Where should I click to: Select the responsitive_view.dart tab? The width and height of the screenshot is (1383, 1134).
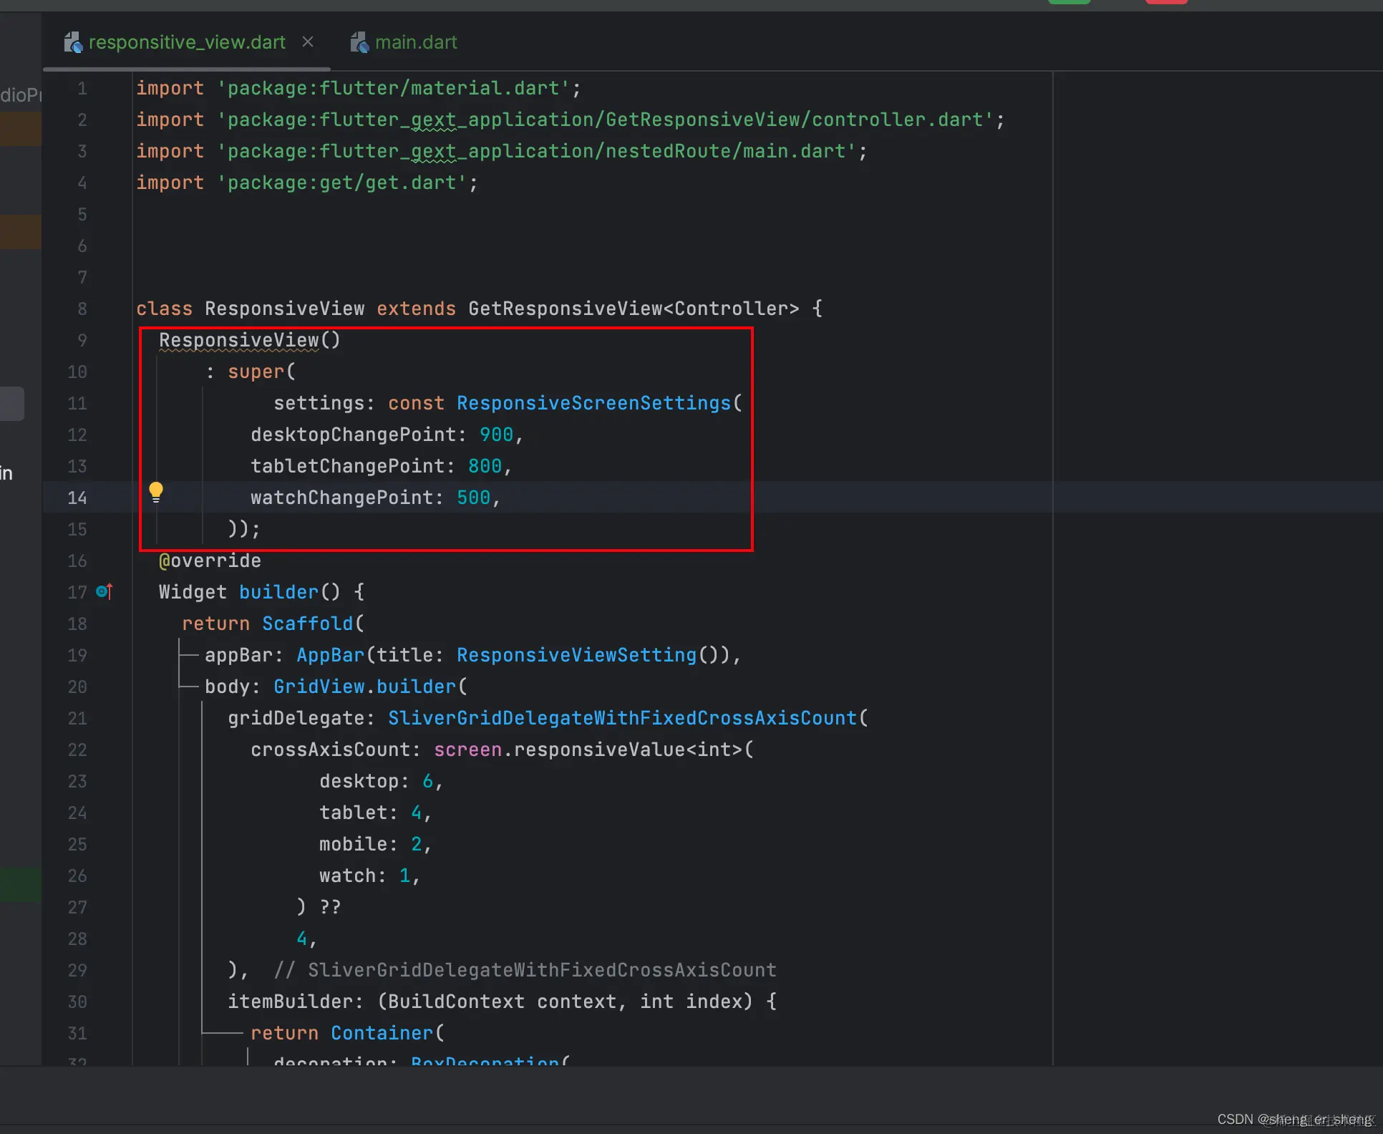coord(186,42)
